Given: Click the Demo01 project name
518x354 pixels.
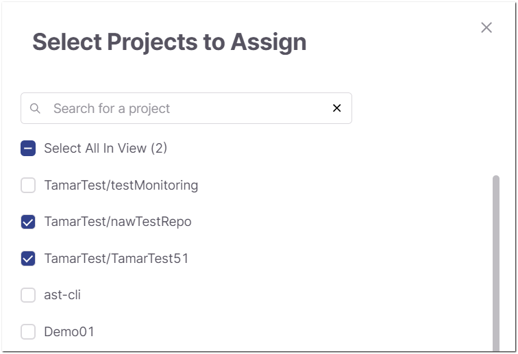Looking at the screenshot, I should (x=69, y=331).
